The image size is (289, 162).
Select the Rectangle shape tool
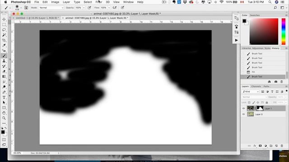[4, 108]
